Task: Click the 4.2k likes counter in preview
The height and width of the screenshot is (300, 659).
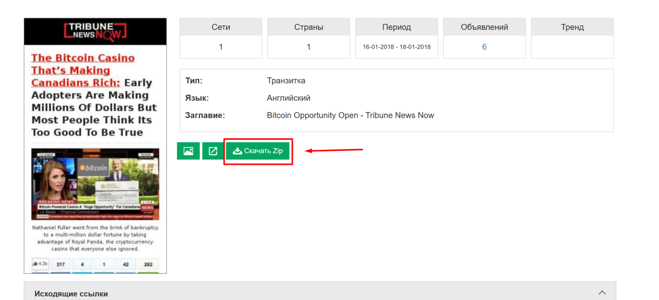Action: coord(40,264)
